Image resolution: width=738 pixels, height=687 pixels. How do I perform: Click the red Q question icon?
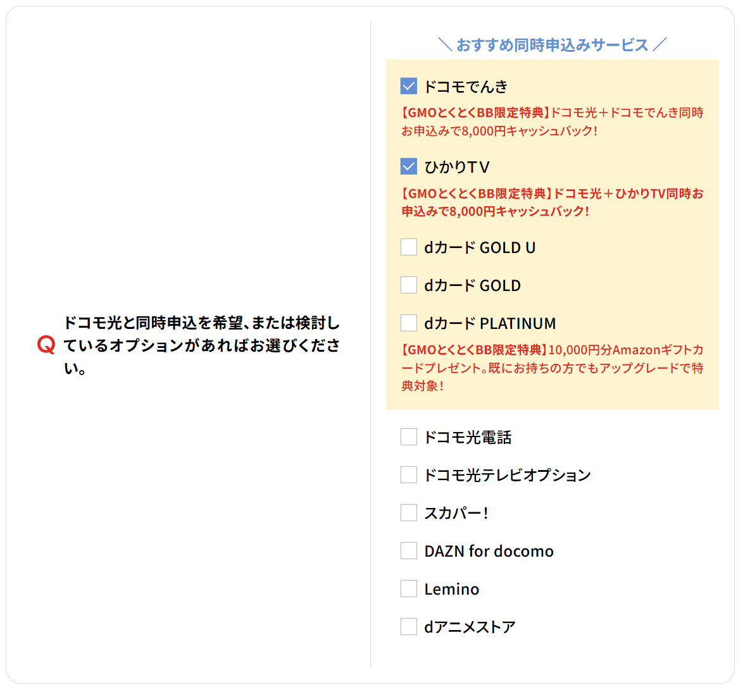[x=44, y=345]
